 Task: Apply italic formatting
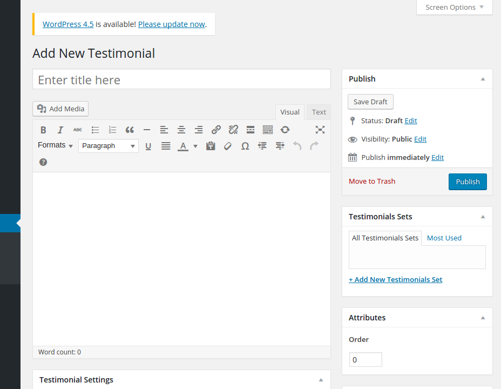(x=60, y=130)
